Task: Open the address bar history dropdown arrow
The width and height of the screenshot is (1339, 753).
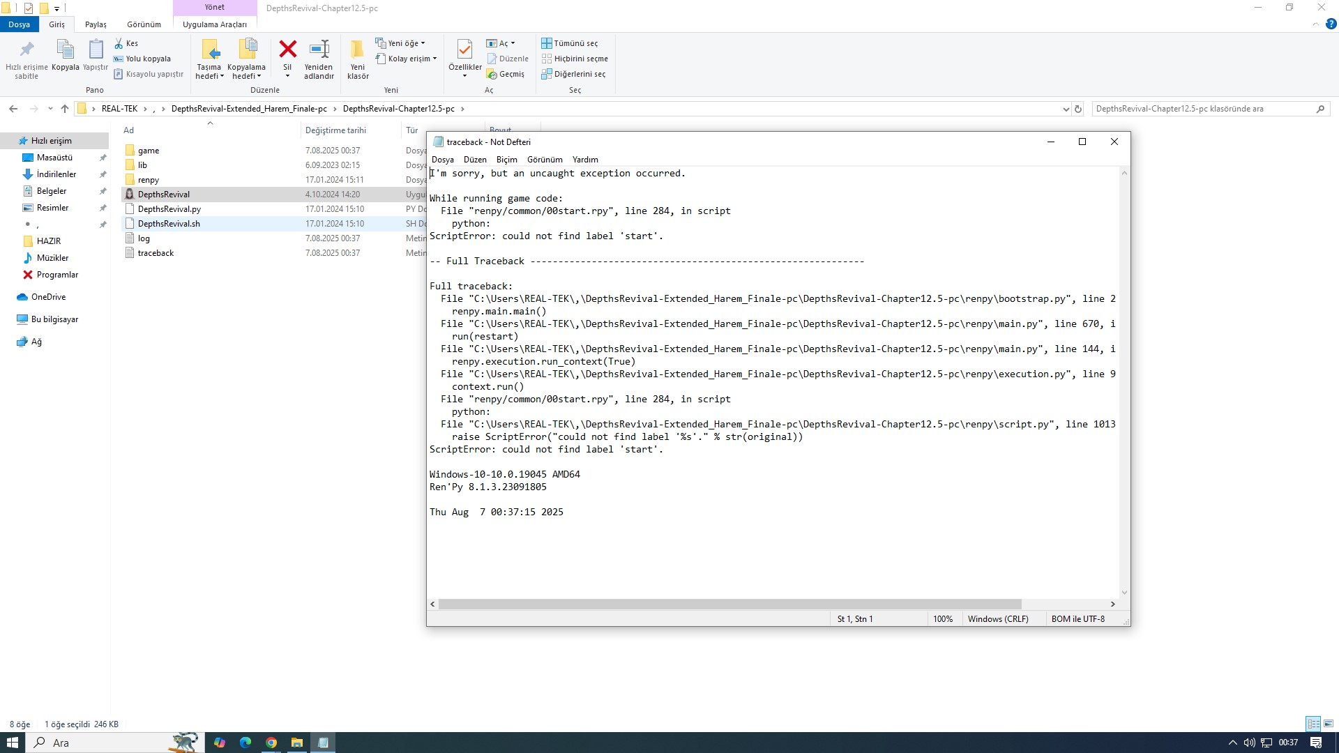Action: (x=1066, y=109)
